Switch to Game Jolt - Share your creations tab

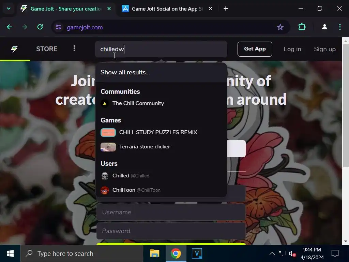pos(66,9)
